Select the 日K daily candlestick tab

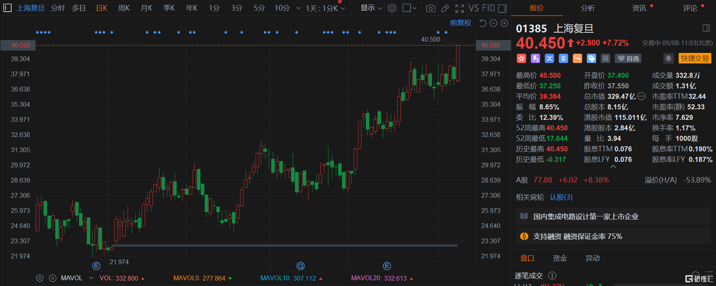click(102, 8)
